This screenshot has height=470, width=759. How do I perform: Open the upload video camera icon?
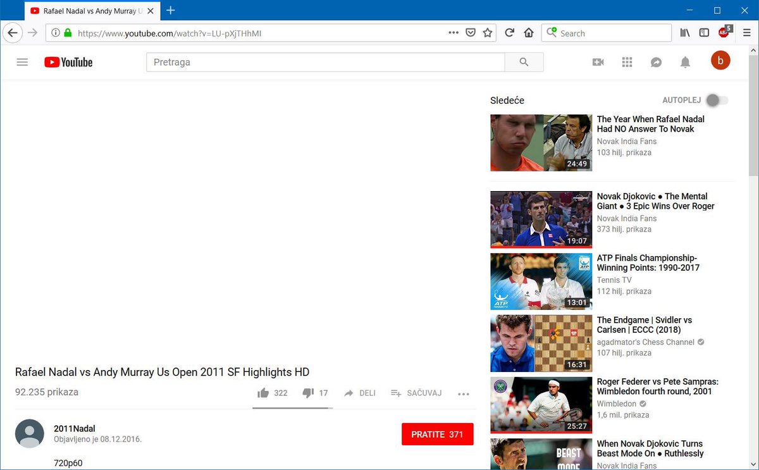click(598, 62)
